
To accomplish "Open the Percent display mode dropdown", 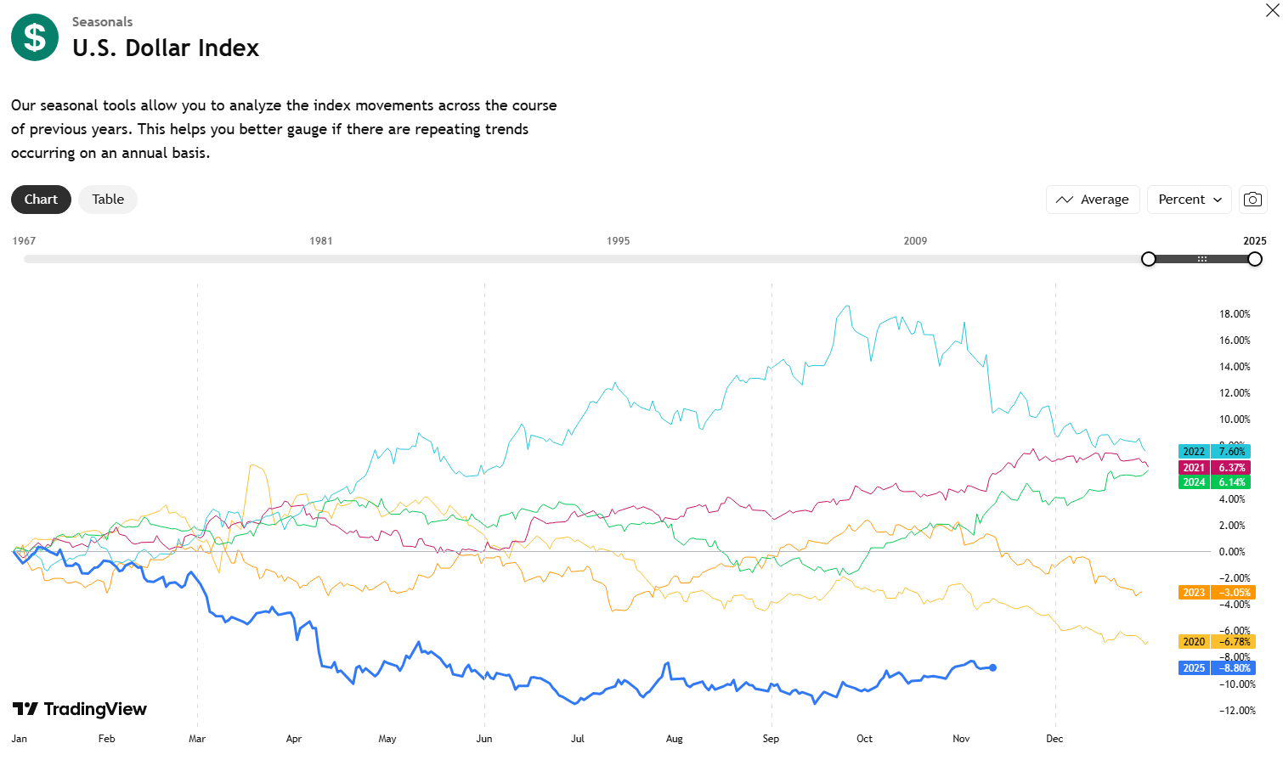I will click(1189, 199).
